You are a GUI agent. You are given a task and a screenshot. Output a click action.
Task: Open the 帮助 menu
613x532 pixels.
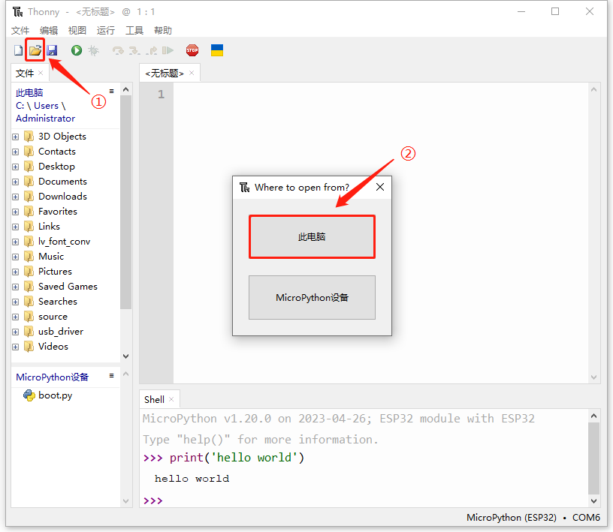coord(162,31)
